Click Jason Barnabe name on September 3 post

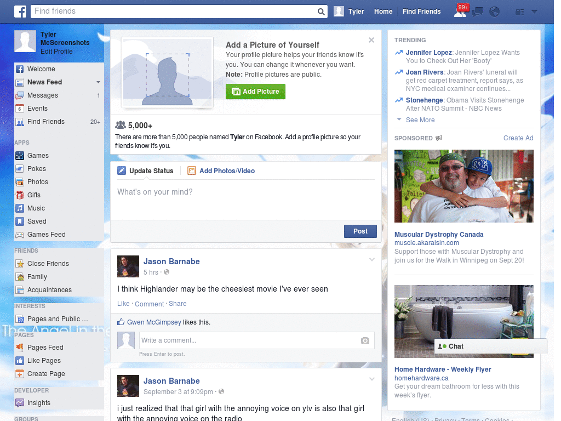(x=171, y=381)
